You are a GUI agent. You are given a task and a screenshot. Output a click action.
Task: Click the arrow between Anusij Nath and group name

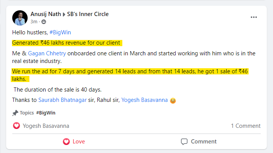pos(64,14)
